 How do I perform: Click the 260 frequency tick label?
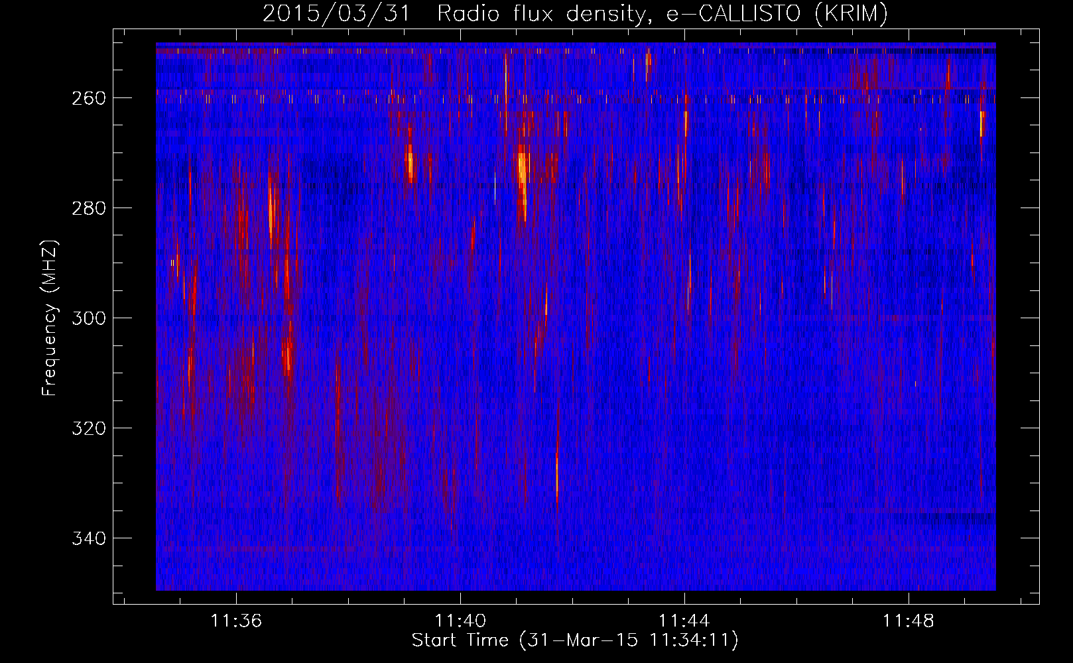point(89,98)
